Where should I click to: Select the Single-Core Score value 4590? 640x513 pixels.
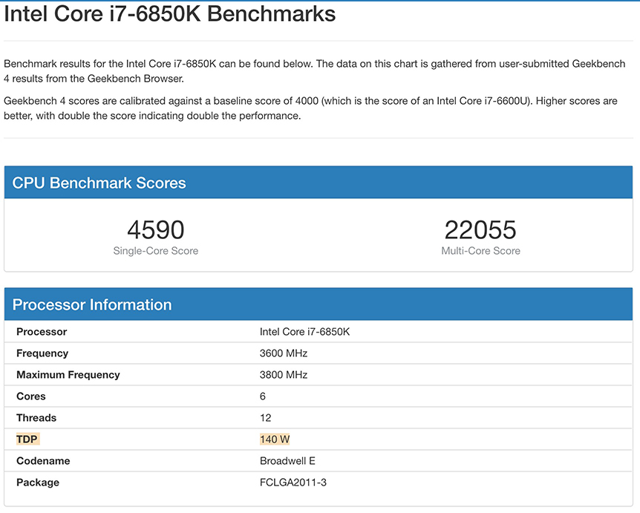point(156,229)
